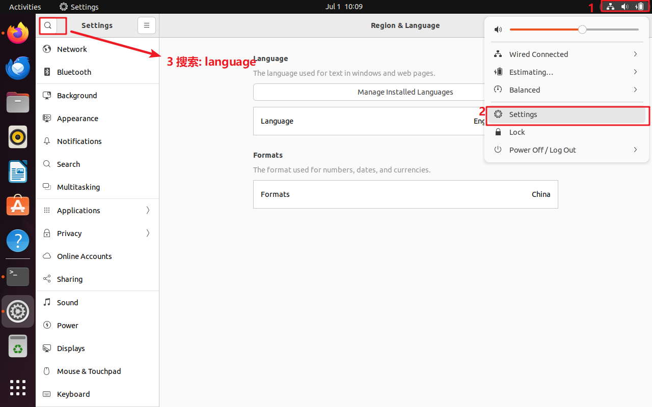Click the Rhythmbox icon in dock
652x407 pixels.
[18, 137]
